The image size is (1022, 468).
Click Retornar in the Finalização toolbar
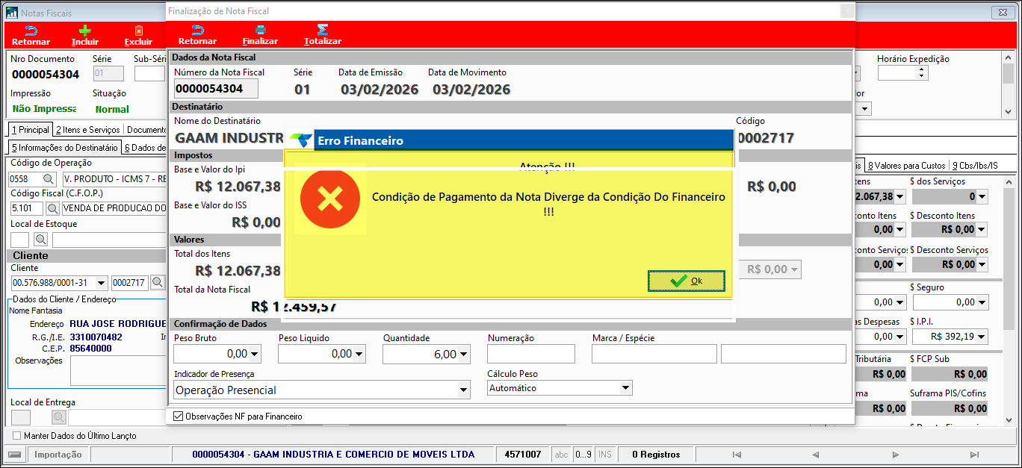coord(197,30)
